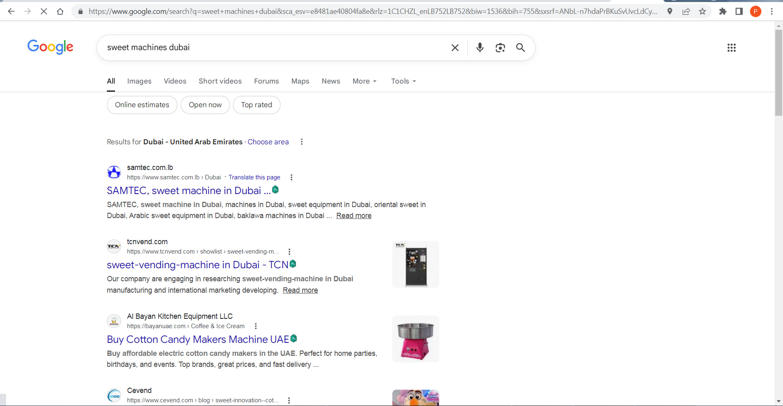
Task: Open location permission icon in address bar
Action: pyautogui.click(x=670, y=11)
